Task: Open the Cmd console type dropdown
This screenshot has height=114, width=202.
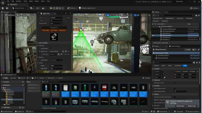Action: click(30, 111)
